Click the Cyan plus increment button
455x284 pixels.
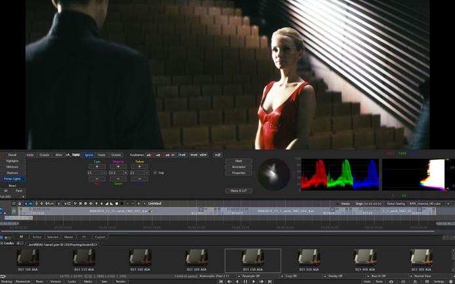97,167
